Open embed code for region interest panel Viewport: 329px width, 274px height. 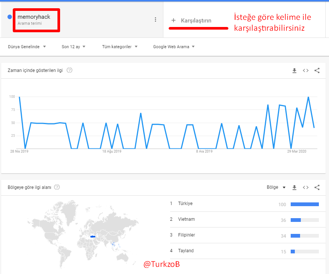click(306, 187)
